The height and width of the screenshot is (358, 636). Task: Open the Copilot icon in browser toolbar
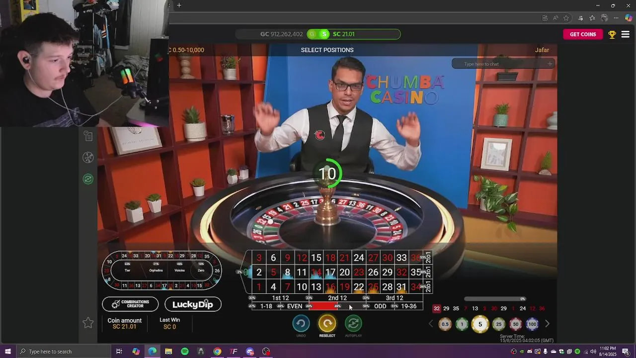628,18
